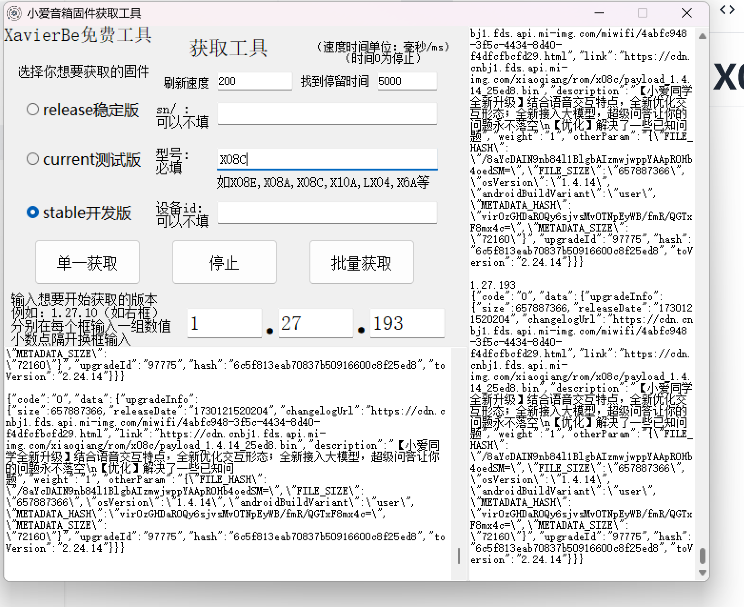The width and height of the screenshot is (744, 607).
Task: Close the 小爱音箱固件获取工具 window
Action: pos(687,13)
